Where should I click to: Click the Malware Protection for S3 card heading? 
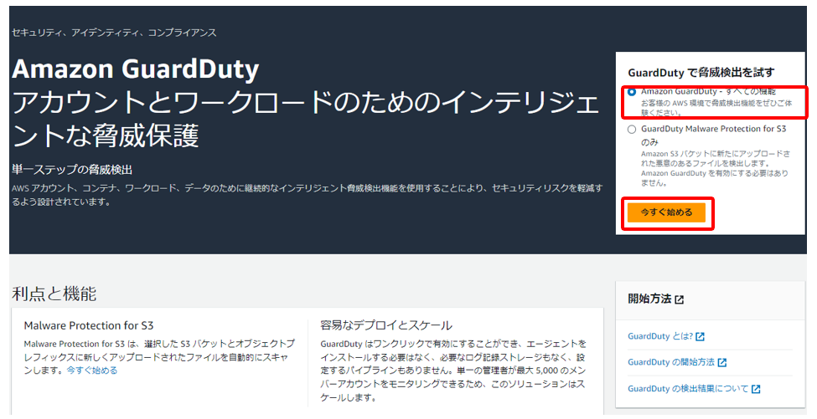tap(89, 326)
